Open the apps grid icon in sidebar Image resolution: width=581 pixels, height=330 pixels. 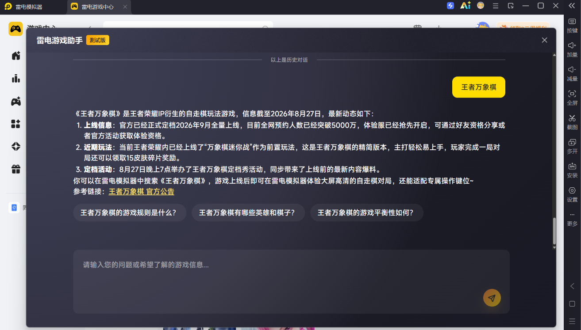click(x=16, y=124)
